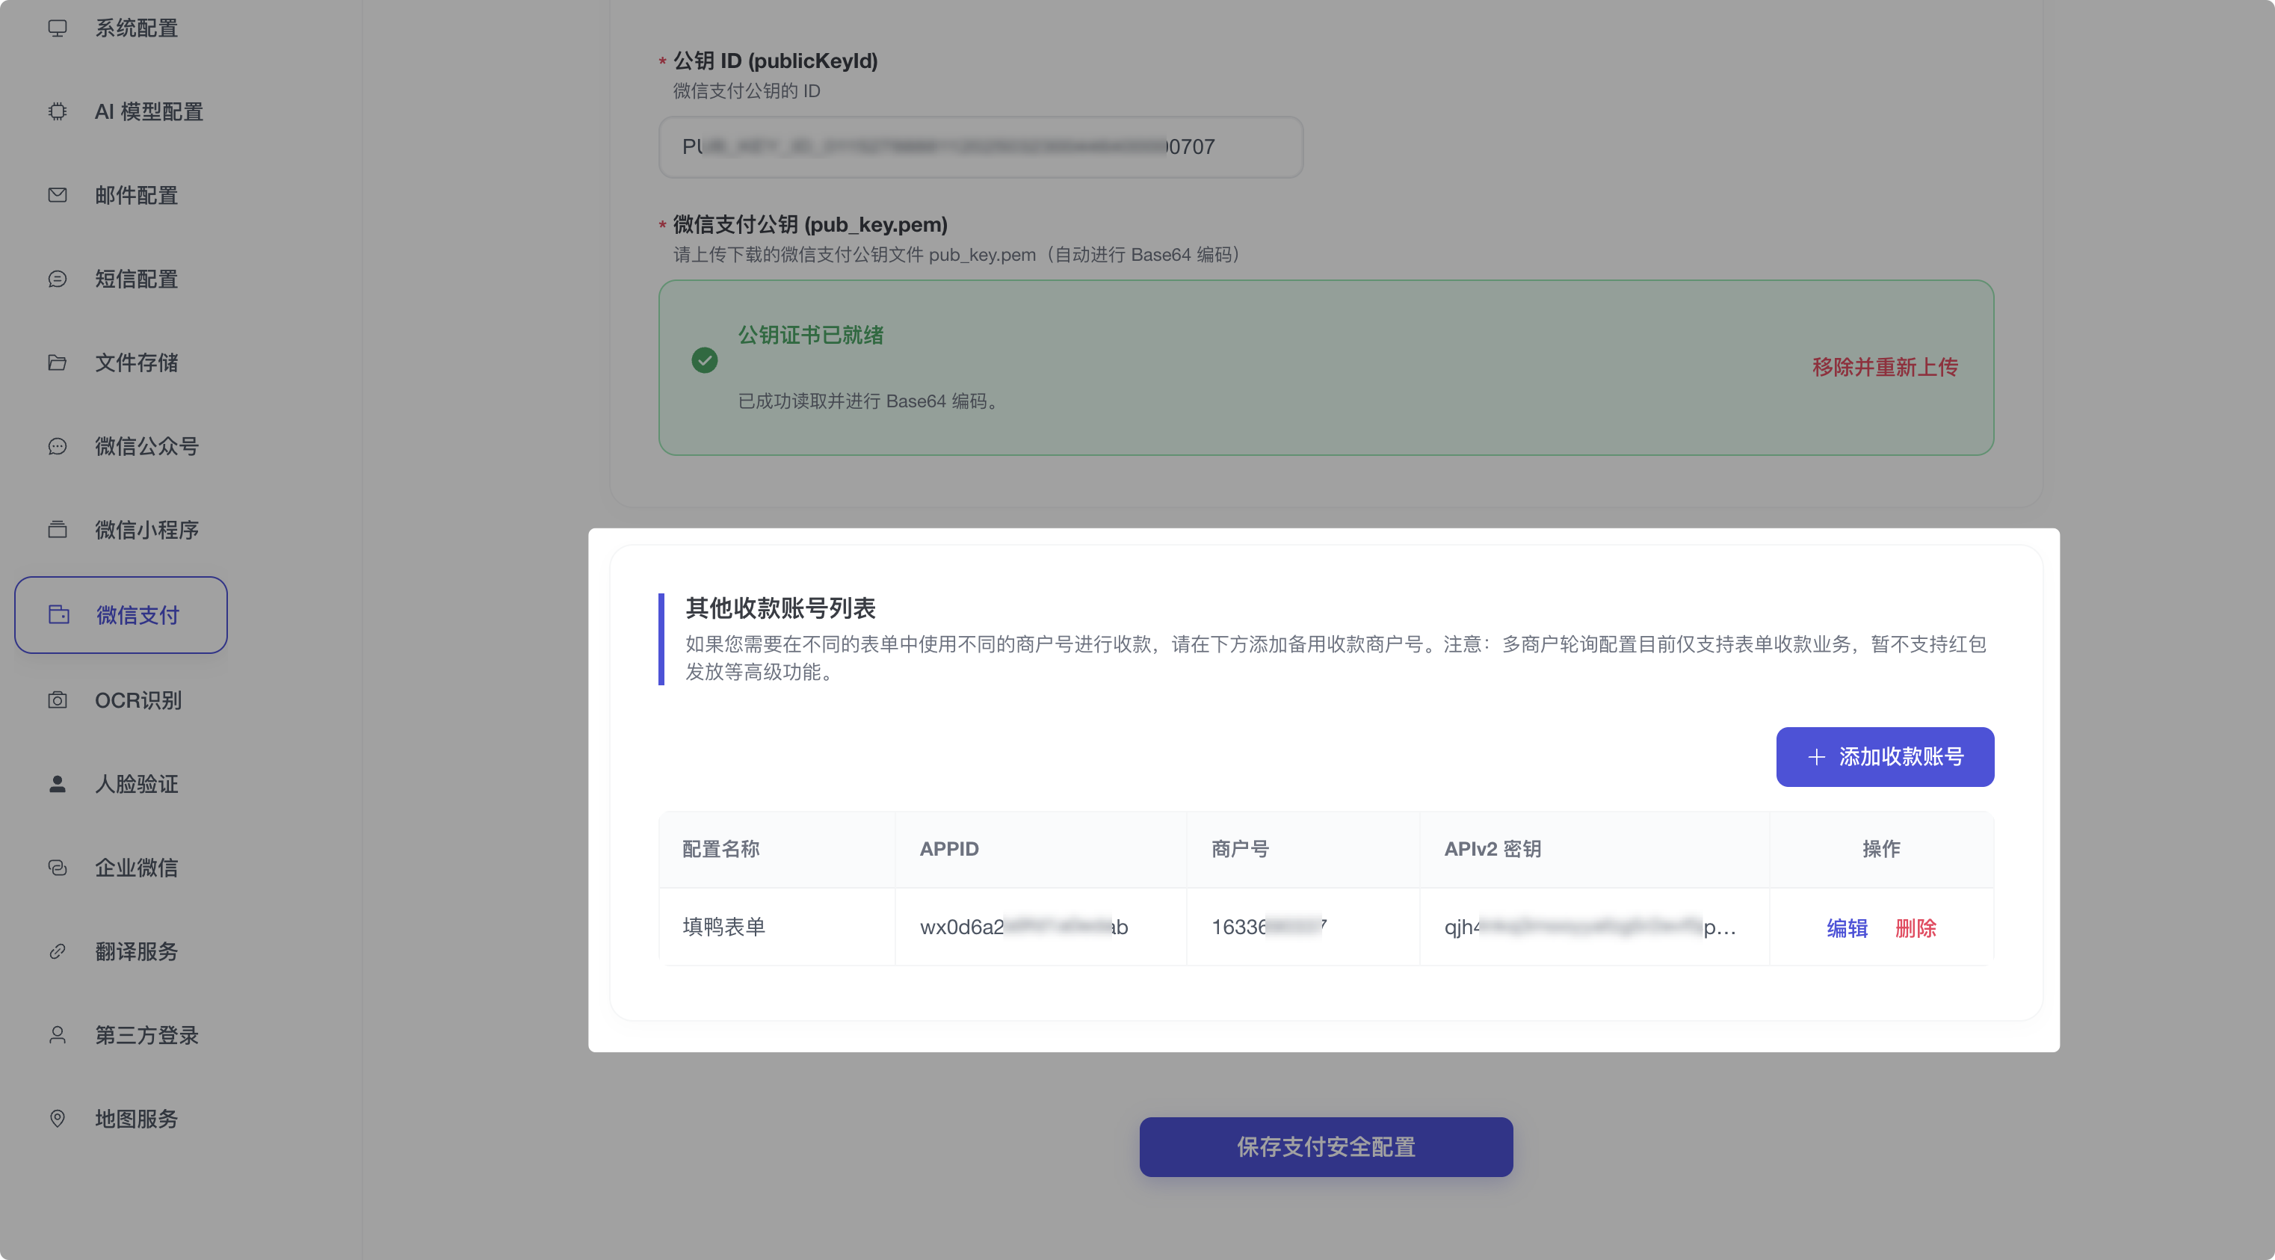Image resolution: width=2275 pixels, height=1260 pixels.
Task: Go to 地图服务 settings
Action: click(x=120, y=1119)
